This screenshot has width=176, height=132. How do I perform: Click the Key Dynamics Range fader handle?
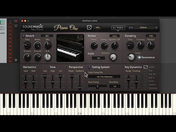tap(128, 79)
